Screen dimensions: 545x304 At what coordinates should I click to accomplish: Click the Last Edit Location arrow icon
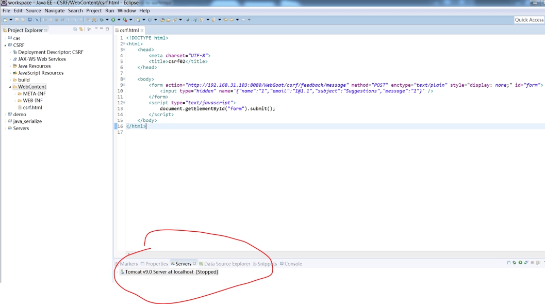point(225,20)
